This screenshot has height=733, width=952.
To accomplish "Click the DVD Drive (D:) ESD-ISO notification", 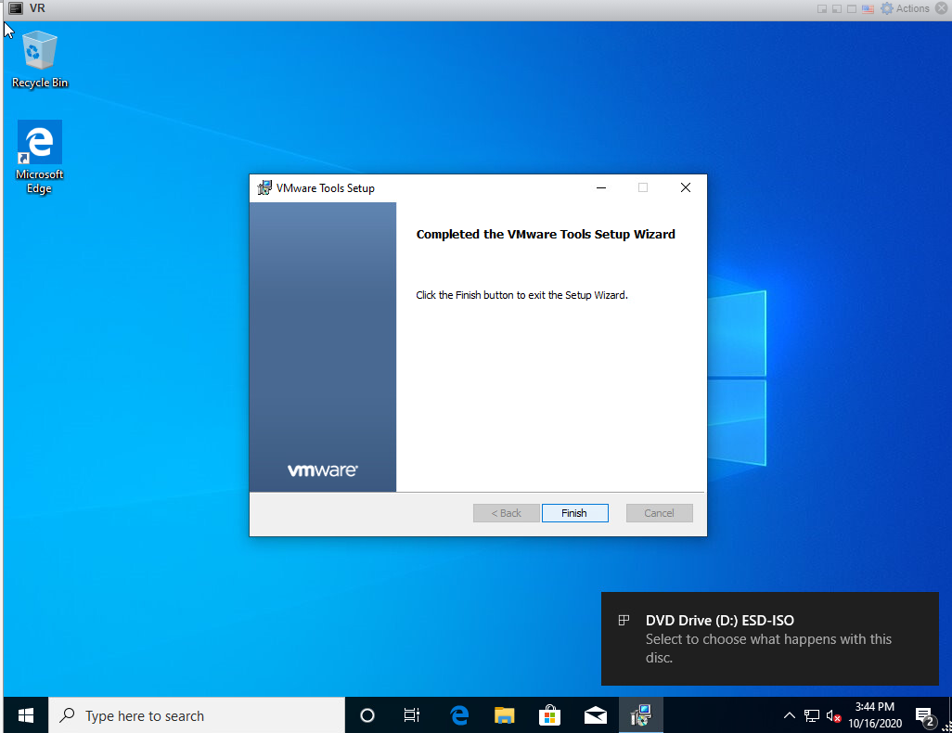I will pos(770,638).
